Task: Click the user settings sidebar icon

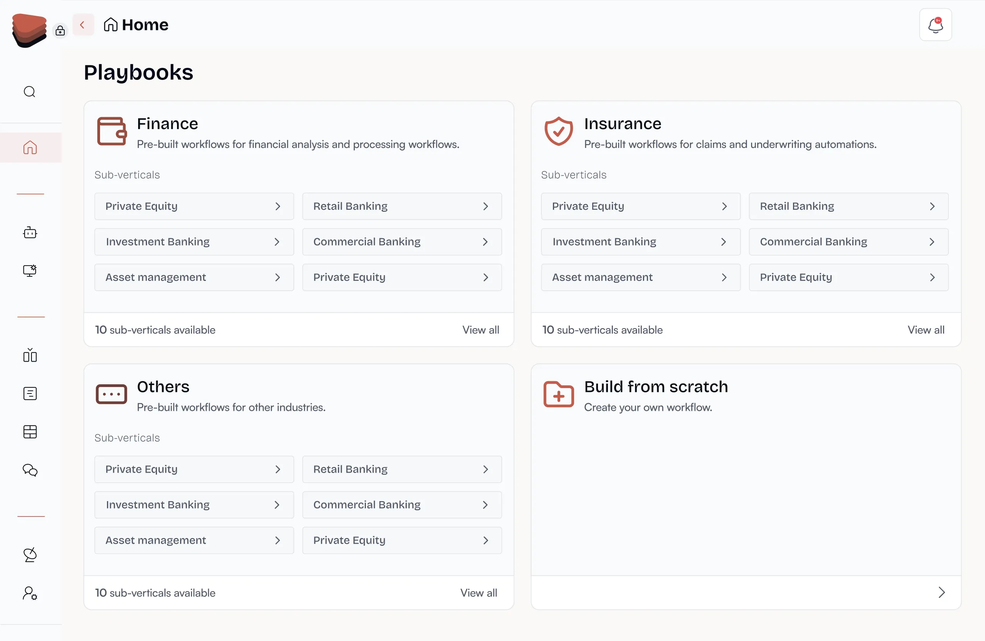Action: pos(30,593)
